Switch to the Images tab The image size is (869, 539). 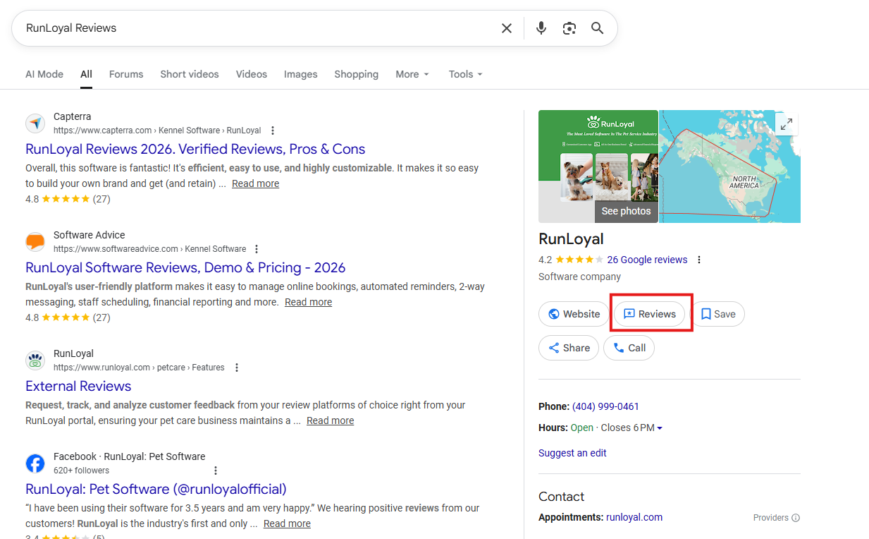(301, 74)
